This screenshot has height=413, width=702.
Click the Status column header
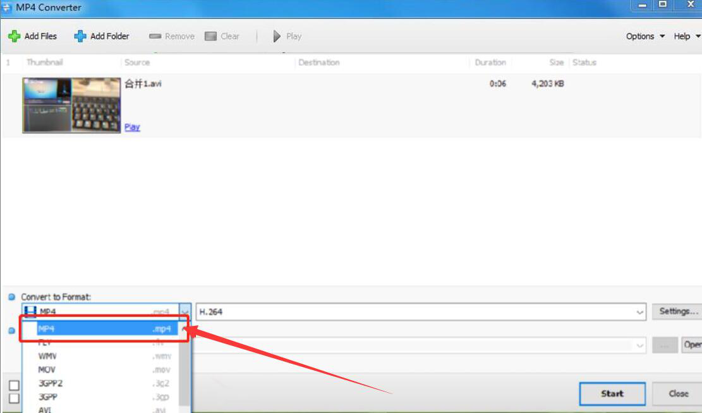point(584,62)
